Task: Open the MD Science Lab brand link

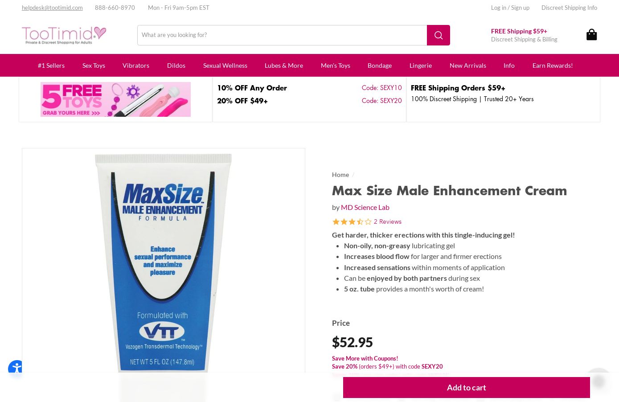Action: click(365, 207)
